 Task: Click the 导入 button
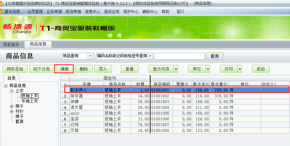coord(103,69)
